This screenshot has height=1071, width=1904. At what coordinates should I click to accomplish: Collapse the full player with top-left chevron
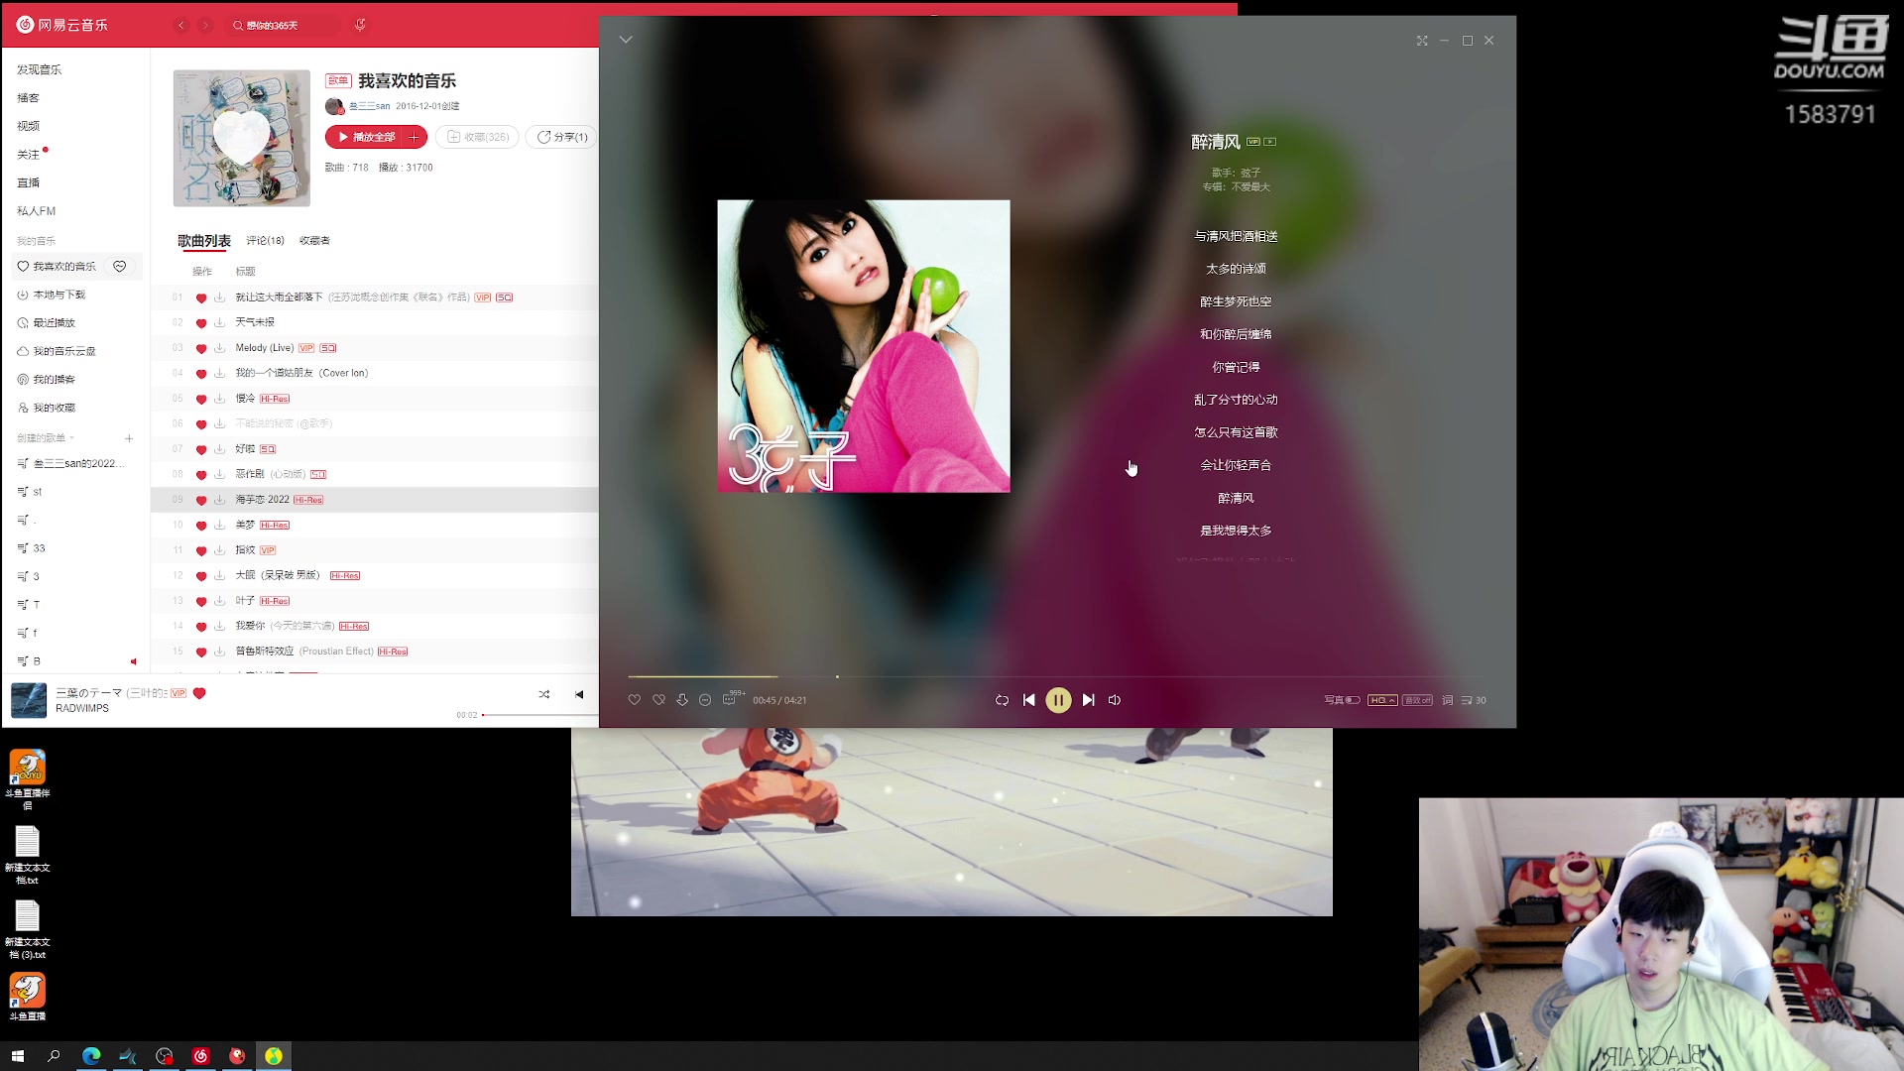(x=626, y=40)
